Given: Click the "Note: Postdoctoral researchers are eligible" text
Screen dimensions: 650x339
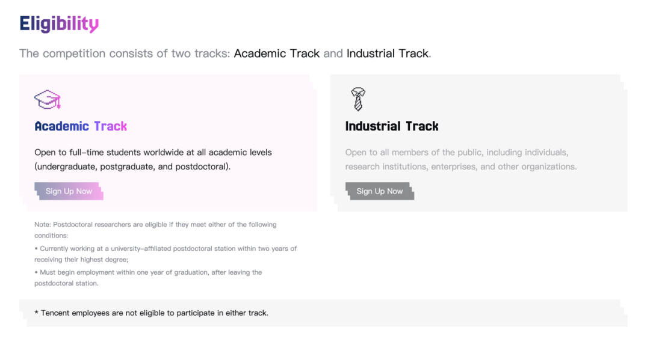Looking at the screenshot, I should [155, 225].
